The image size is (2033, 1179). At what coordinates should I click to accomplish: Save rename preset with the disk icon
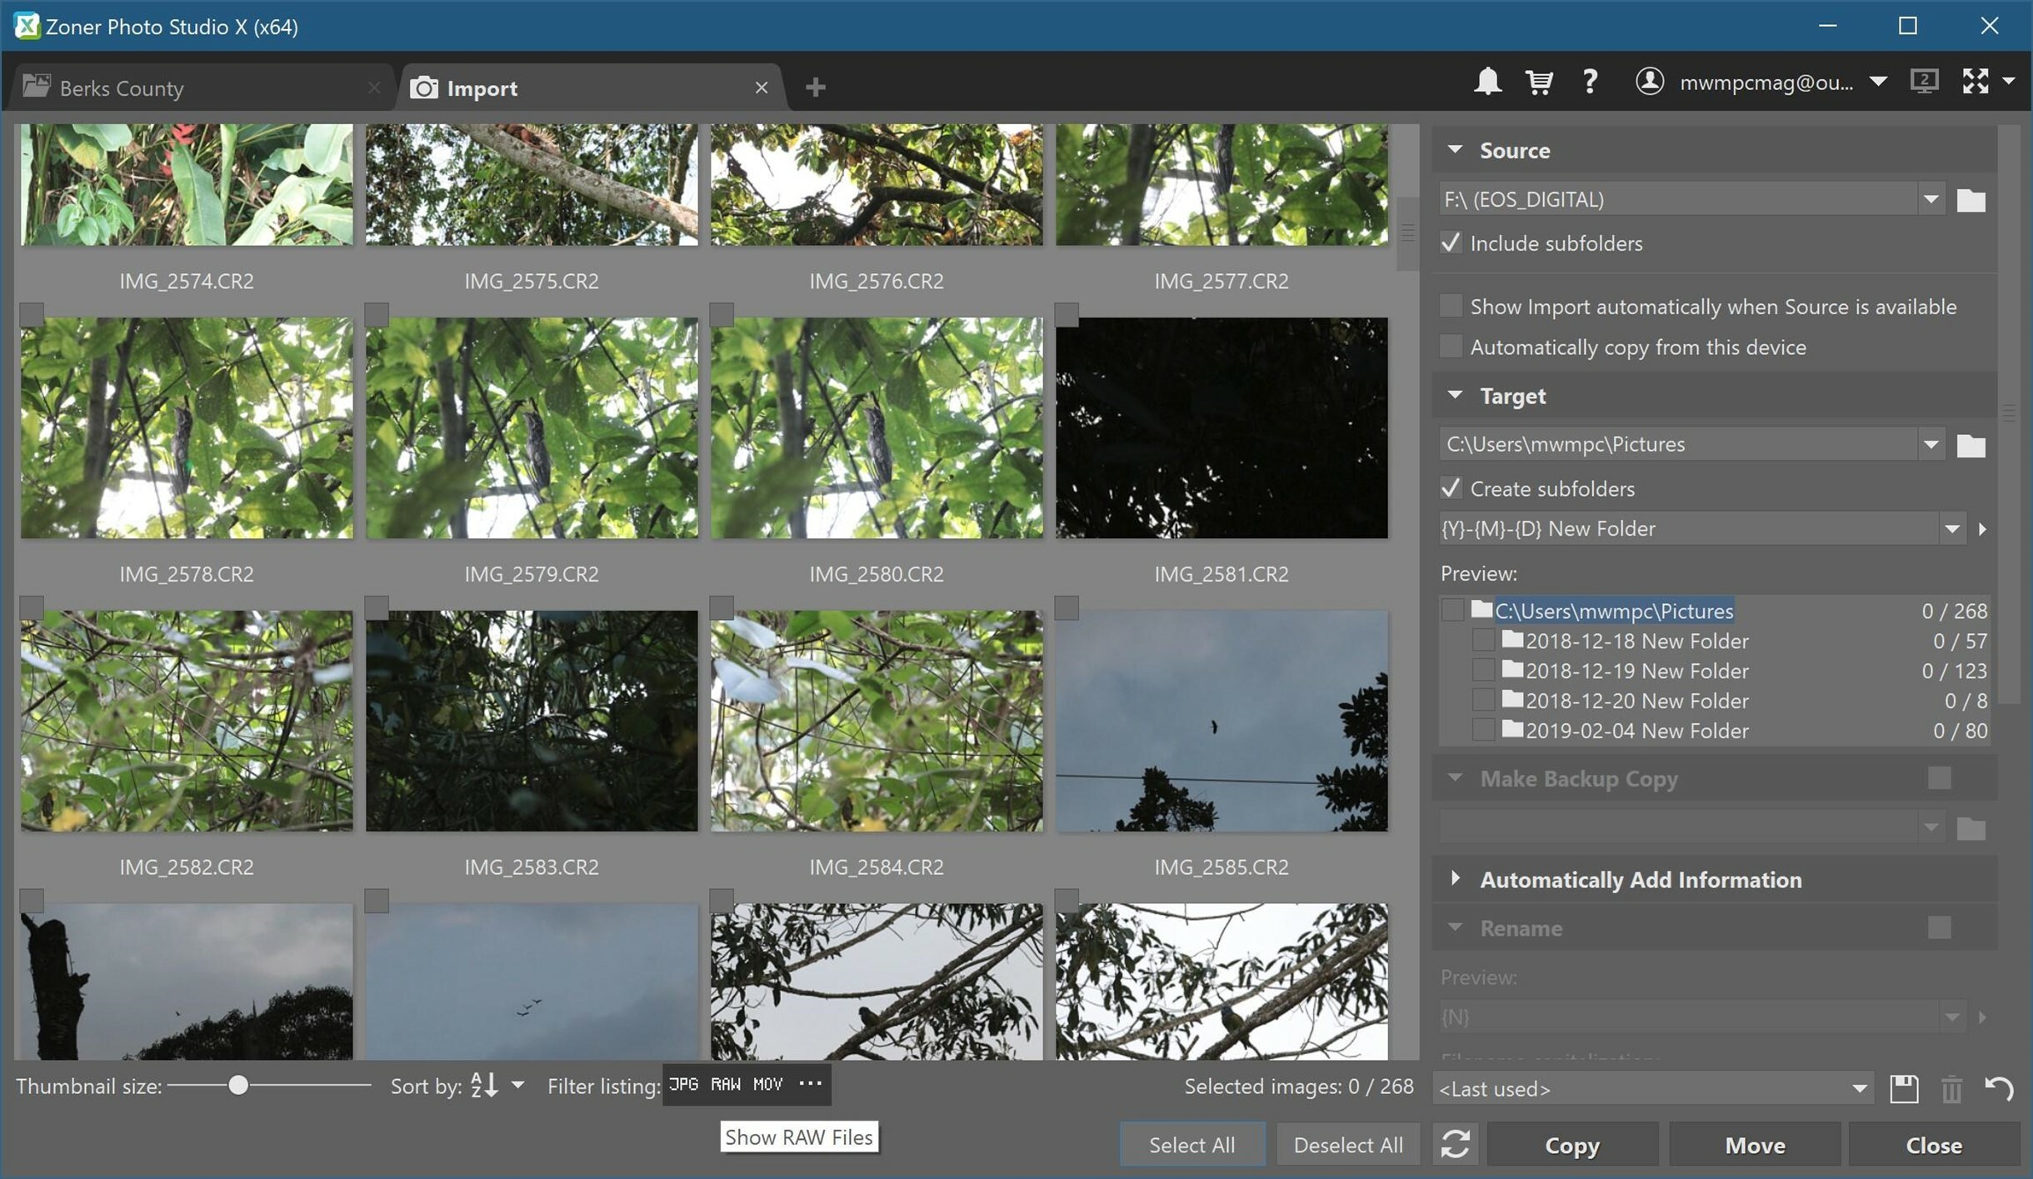[1904, 1088]
